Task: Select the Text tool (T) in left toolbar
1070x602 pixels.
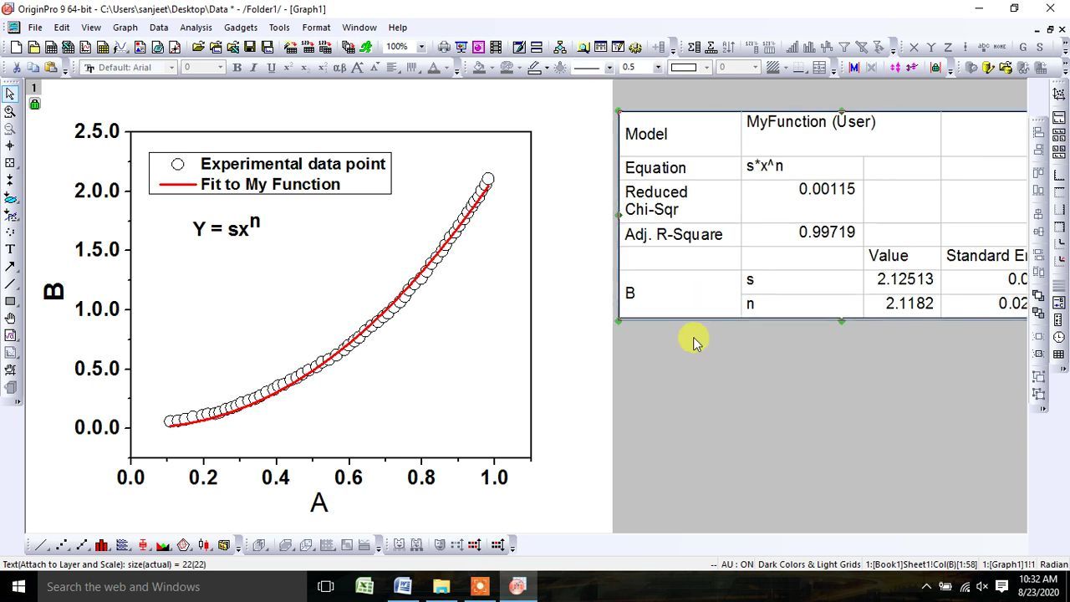Action: pyautogui.click(x=10, y=249)
